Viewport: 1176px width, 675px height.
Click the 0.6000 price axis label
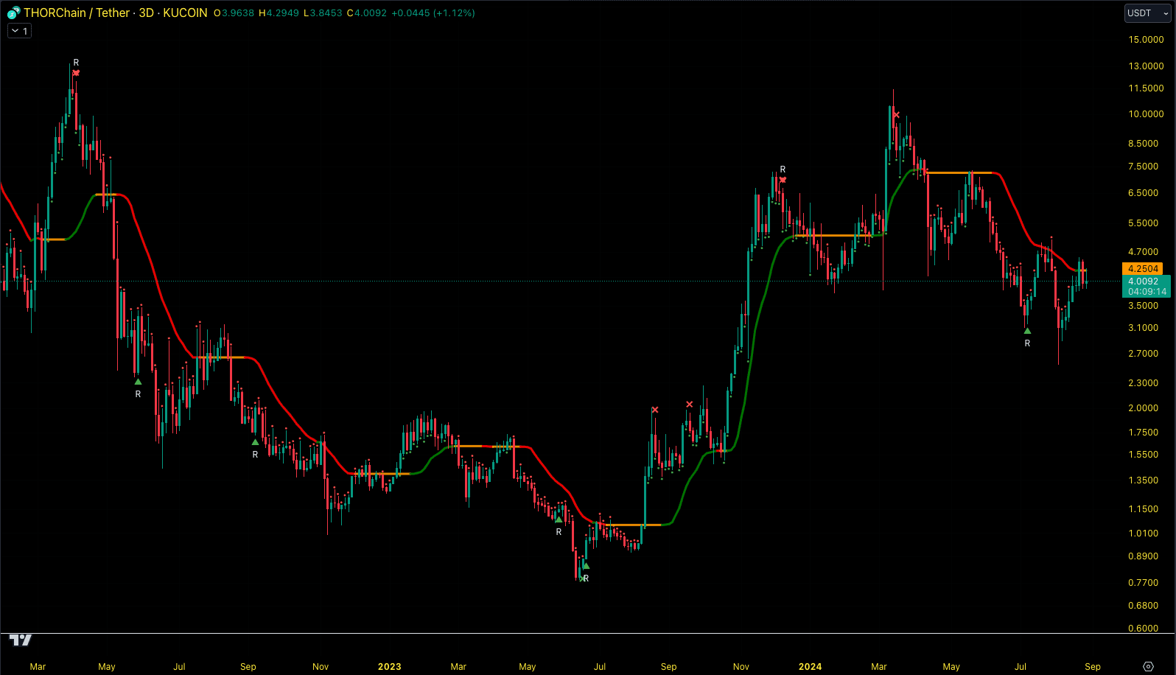(x=1143, y=629)
